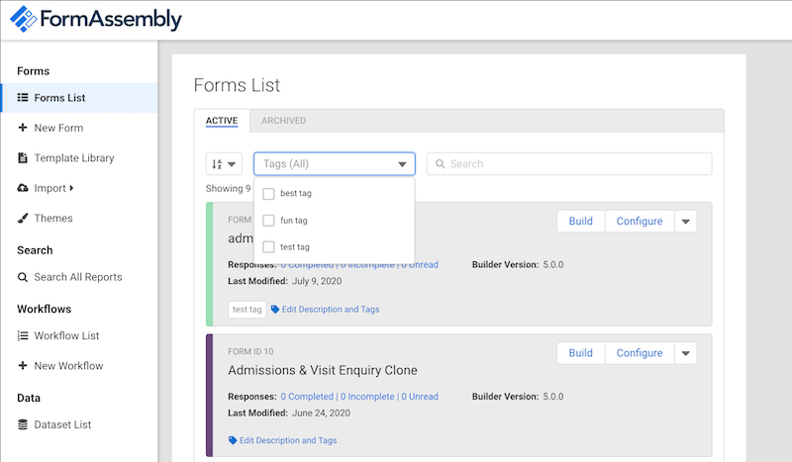Viewport: 792px width, 462px height.
Task: Click Edit Description and Tags beside test tag
Action: (331, 309)
